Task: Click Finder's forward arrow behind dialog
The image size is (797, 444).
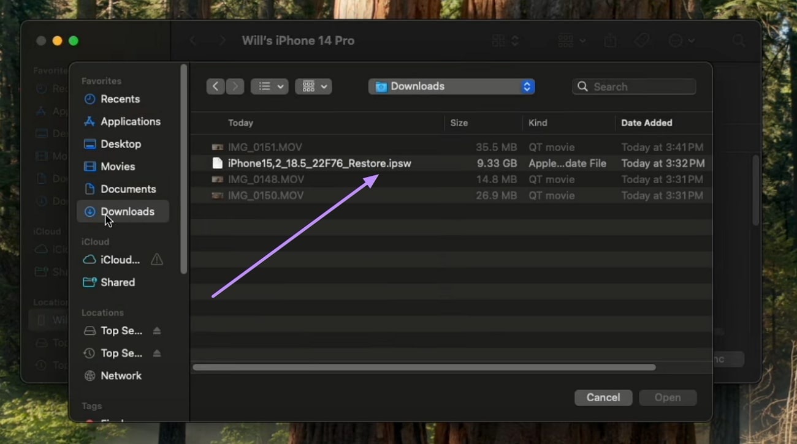Action: coord(222,40)
